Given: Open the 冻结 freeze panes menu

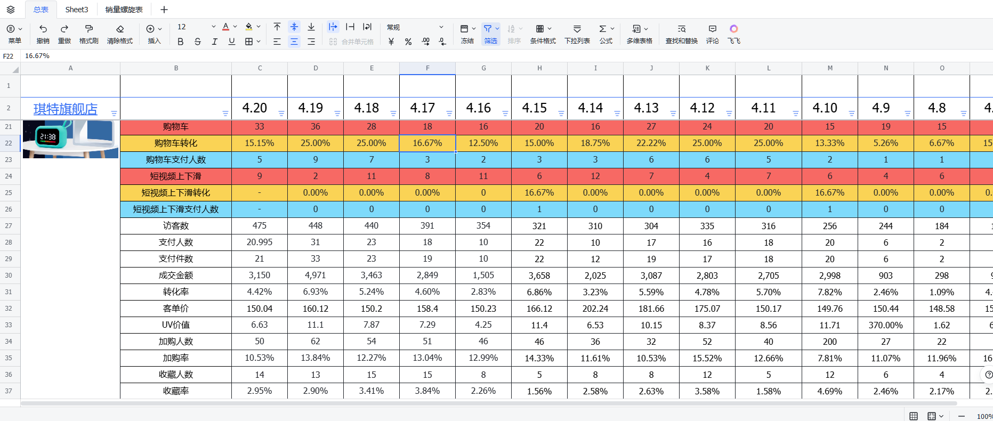Looking at the screenshot, I should point(467,34).
